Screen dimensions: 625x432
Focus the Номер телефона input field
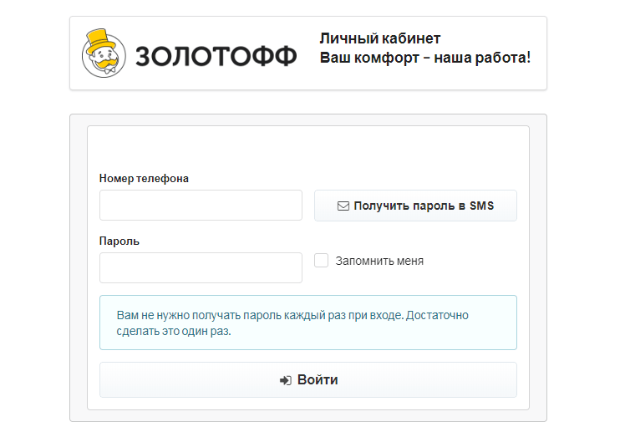point(201,206)
